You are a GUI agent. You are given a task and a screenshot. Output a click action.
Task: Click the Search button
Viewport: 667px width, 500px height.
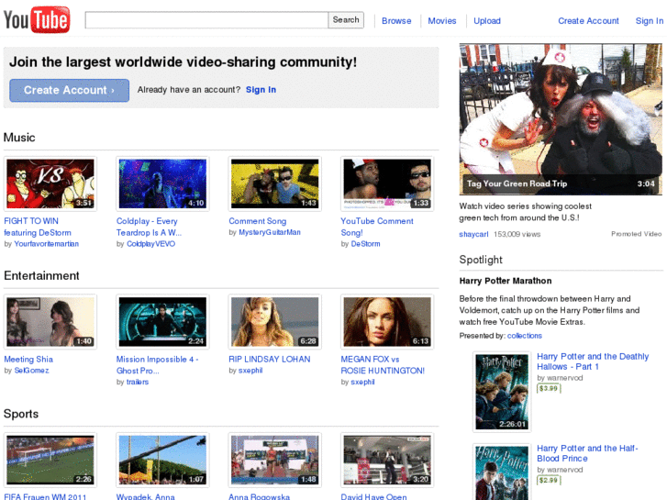pos(346,20)
